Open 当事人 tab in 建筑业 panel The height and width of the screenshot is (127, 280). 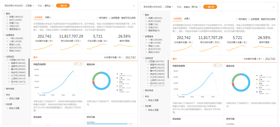[48, 17]
